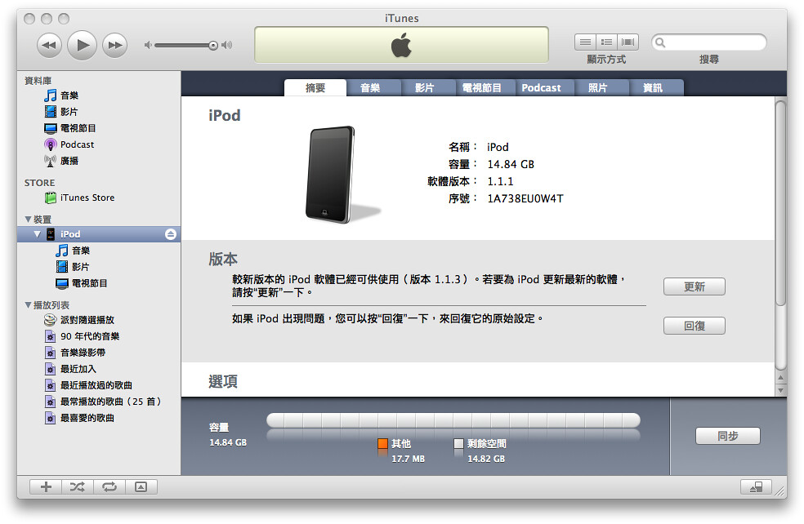804x524 pixels.
Task: Switch to list view under 顯示方式
Action: tap(584, 42)
